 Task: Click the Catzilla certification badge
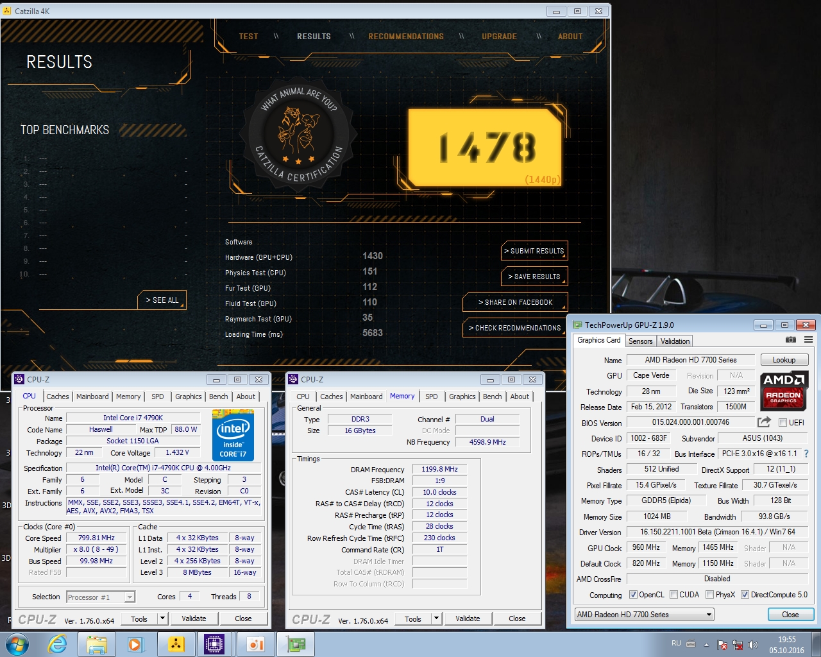click(x=298, y=135)
